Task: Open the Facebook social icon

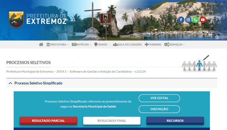Action: 181,20
